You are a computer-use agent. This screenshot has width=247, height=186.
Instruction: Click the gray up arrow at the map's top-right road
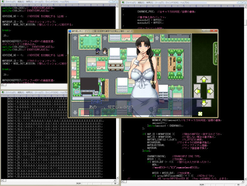[x=157, y=38]
